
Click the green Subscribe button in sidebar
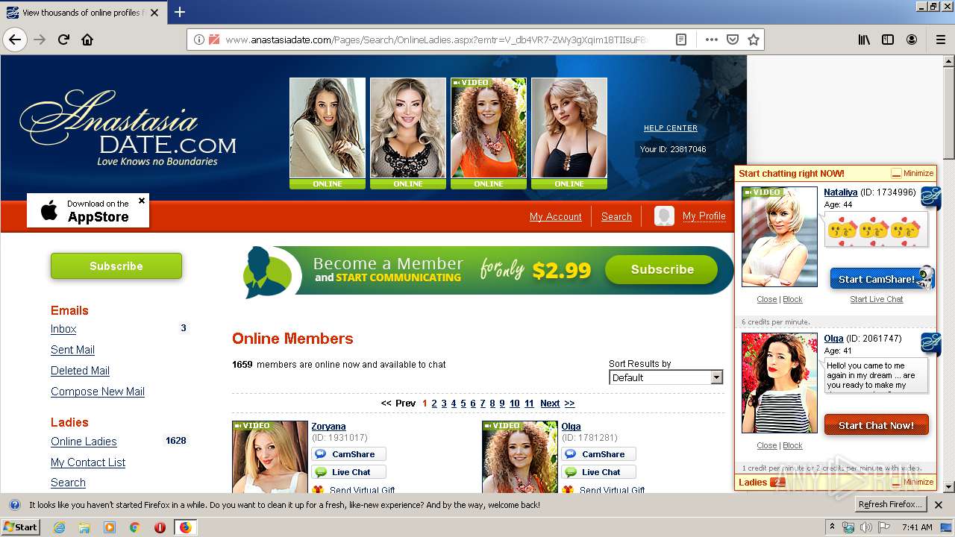pyautogui.click(x=116, y=266)
